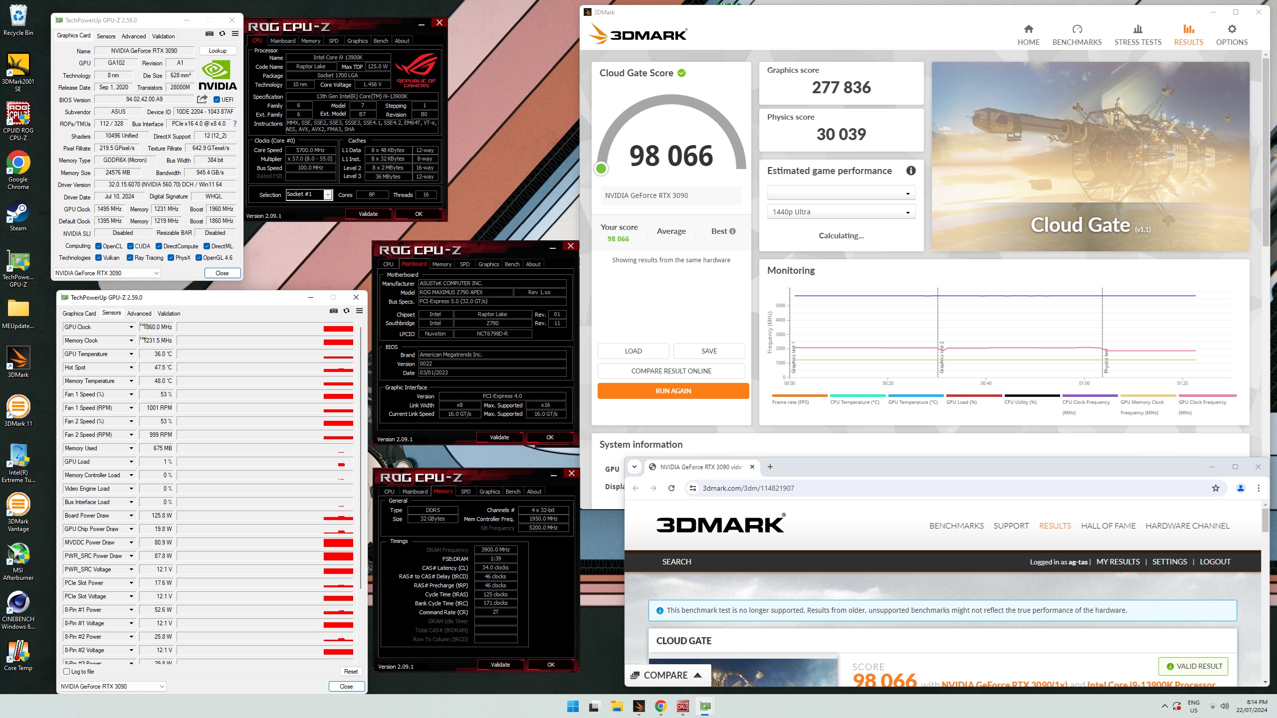
Task: Open Windows Start button on taskbar
Action: 573,706
